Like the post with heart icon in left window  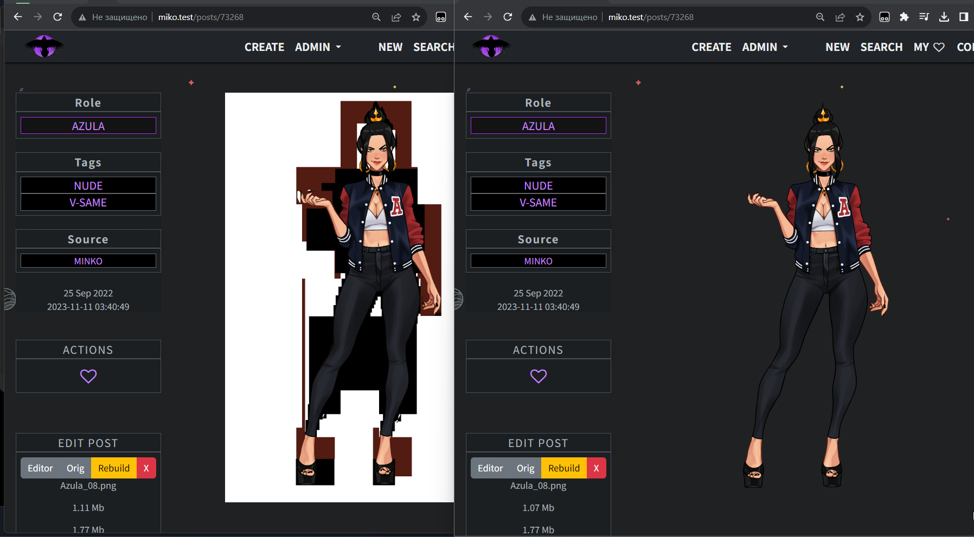coord(88,376)
